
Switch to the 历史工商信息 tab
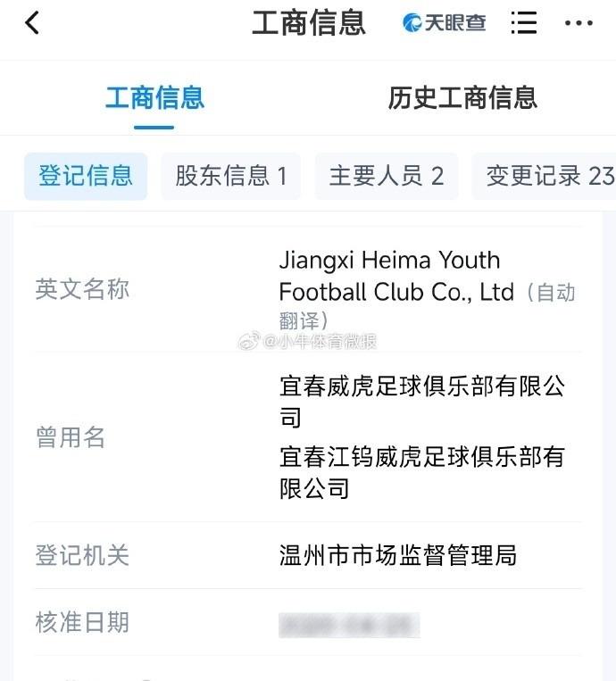[462, 97]
